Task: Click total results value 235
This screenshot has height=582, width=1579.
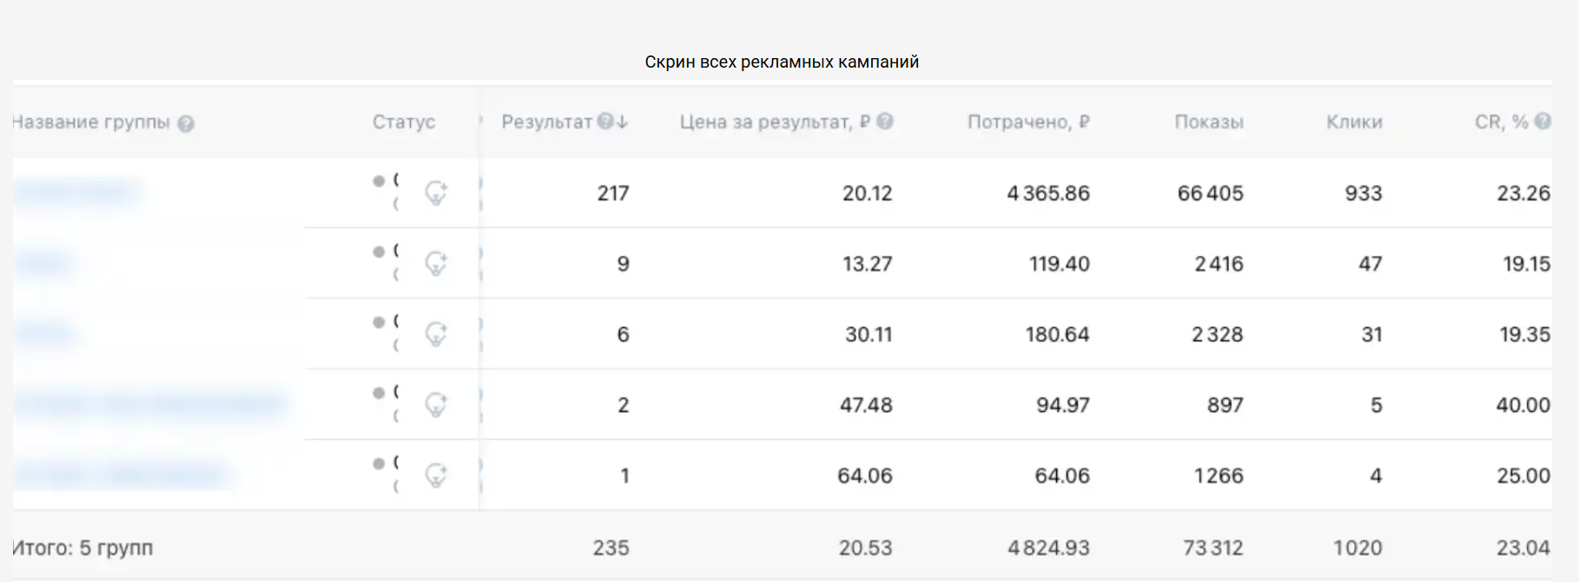Action: click(611, 548)
